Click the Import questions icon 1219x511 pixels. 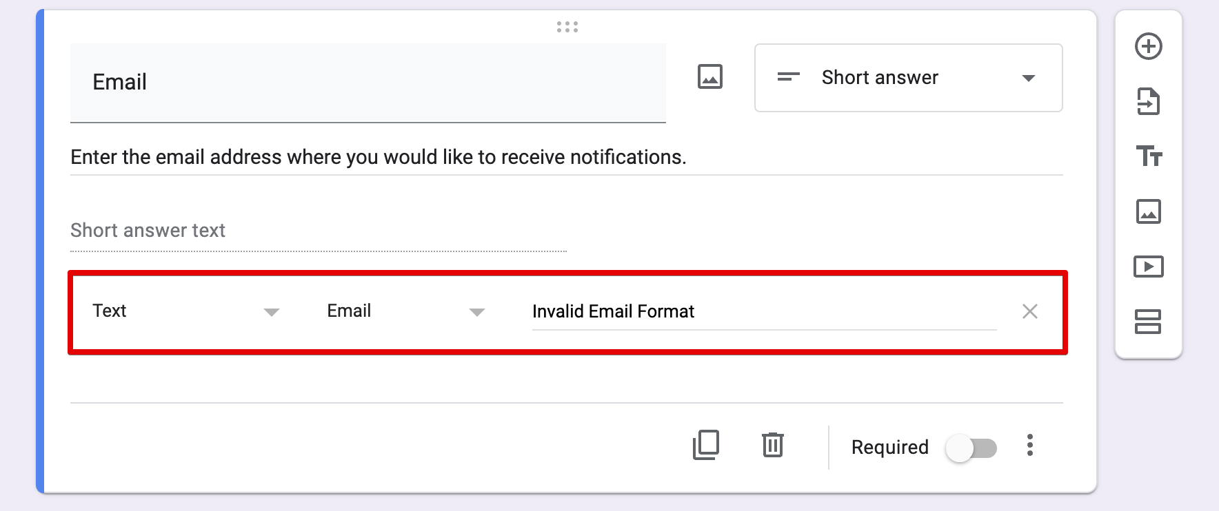coord(1148,101)
